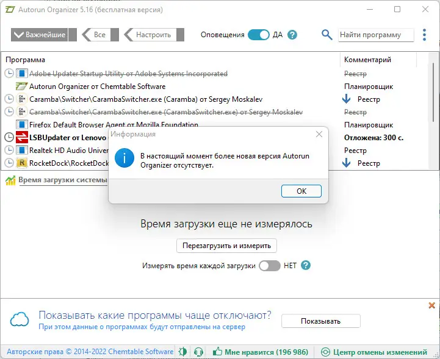Click the RocketDock program icon
This screenshot has width=440, height=359.
pyautogui.click(x=21, y=163)
